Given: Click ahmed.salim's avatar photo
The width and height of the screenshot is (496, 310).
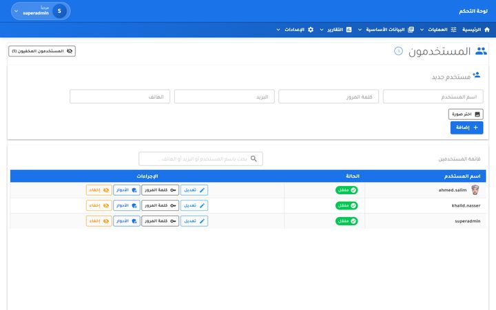Looking at the screenshot, I should pyautogui.click(x=475, y=190).
